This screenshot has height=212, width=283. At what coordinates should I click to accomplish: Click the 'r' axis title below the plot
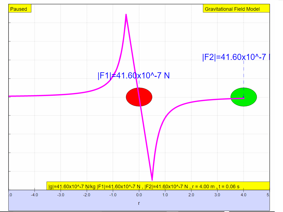click(139, 203)
